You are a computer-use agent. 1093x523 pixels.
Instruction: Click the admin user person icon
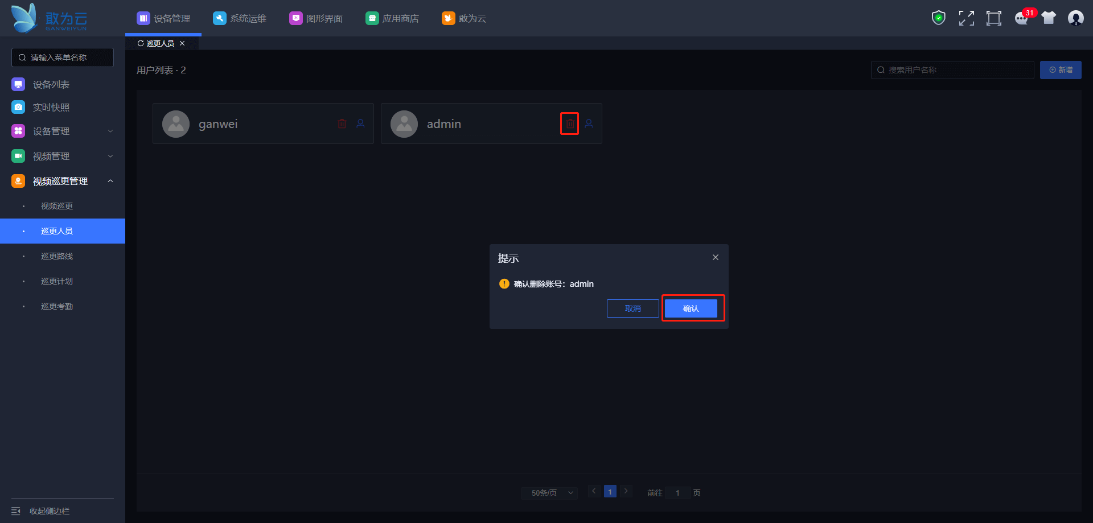[589, 123]
